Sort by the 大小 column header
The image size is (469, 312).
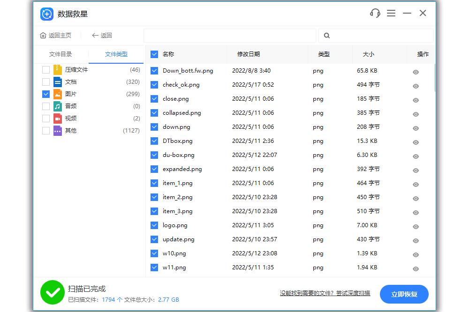pyautogui.click(x=369, y=54)
